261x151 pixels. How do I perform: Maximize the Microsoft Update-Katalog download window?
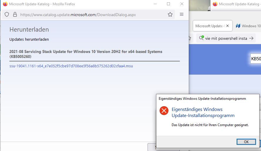click(x=168, y=4)
